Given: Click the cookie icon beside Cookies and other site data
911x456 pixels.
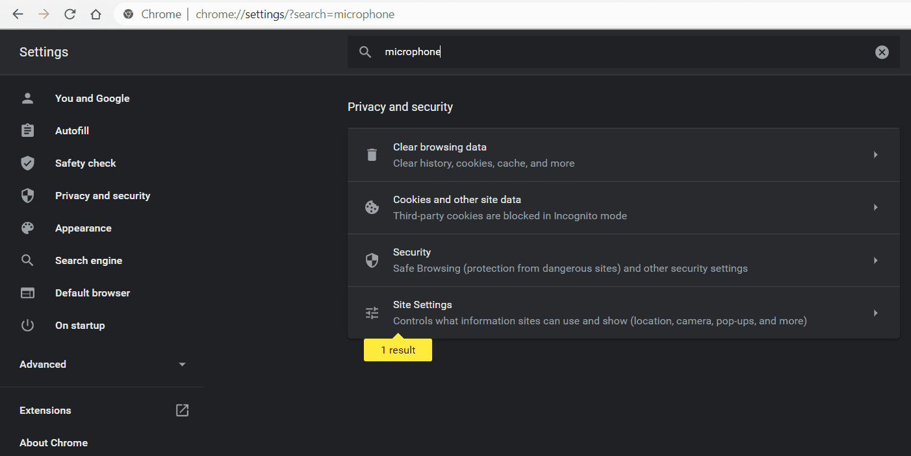Looking at the screenshot, I should [372, 208].
